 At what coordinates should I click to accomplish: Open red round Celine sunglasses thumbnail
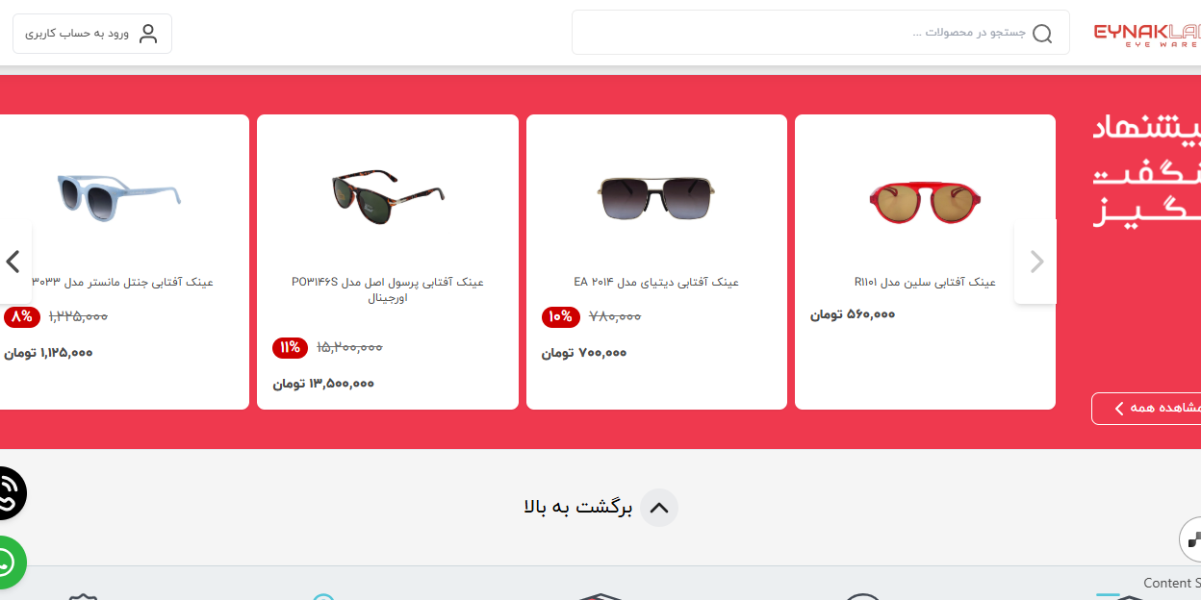(x=925, y=198)
